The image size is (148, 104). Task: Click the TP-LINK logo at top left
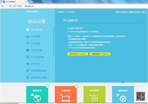tap(32, 12)
